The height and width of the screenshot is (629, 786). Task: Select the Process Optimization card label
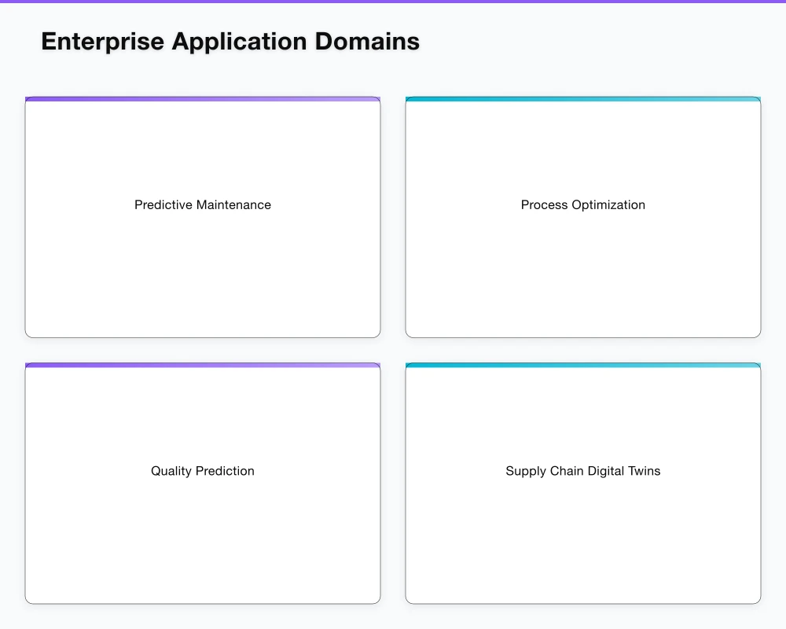point(582,205)
